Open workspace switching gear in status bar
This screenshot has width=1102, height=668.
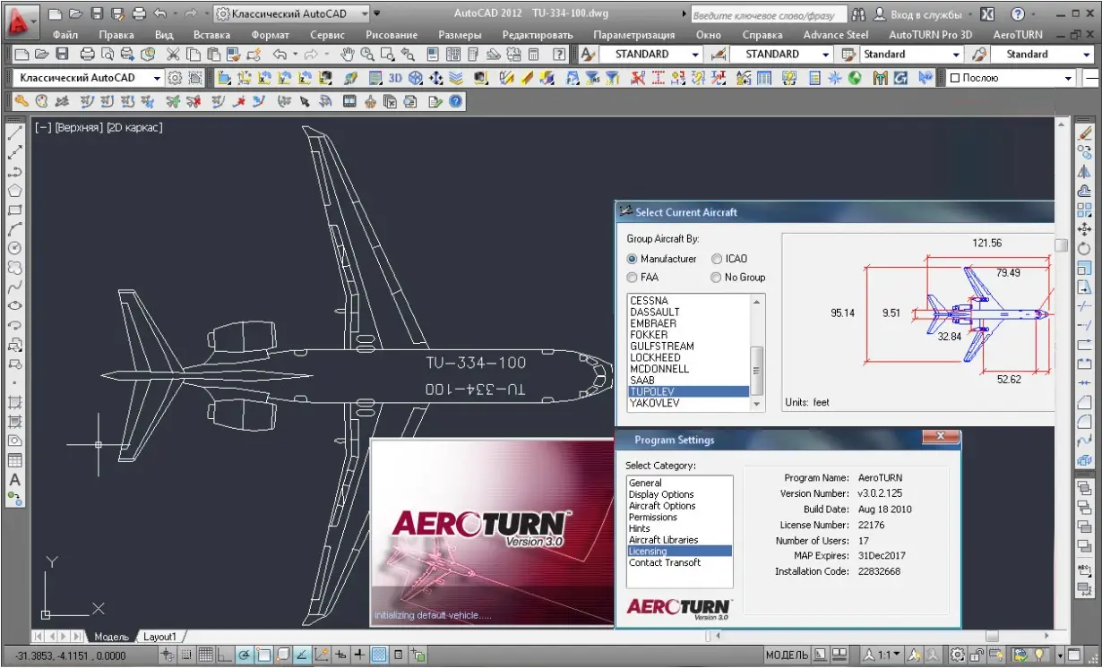[x=958, y=655]
